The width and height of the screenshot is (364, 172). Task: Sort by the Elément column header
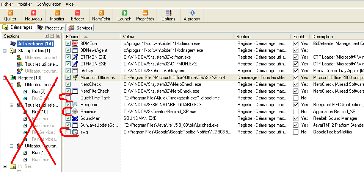tap(92, 37)
